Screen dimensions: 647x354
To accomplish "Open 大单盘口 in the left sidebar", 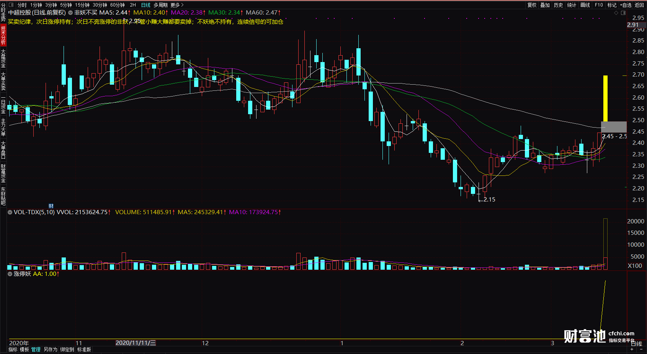I will coord(3,150).
